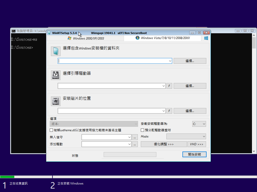This screenshot has height=192, width=257.
Task: Enable the 破解uxtheme.dll checkbox
Action: click(51, 130)
